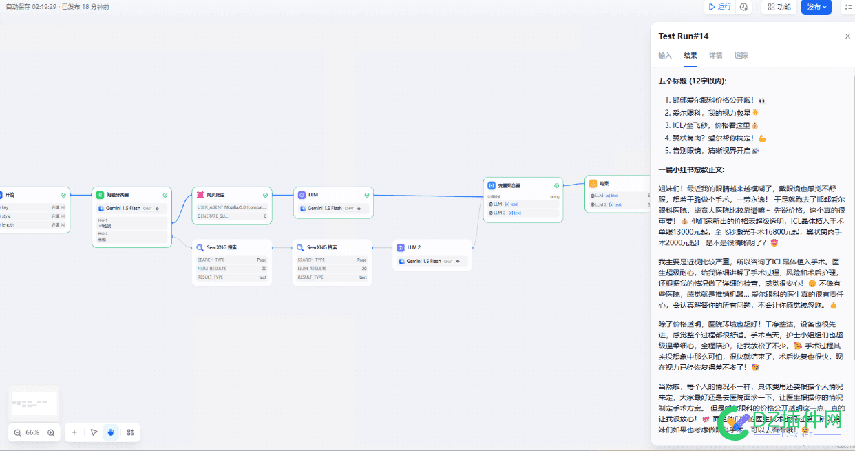
Task: Click the Test Run#14 panel title
Action: [x=684, y=36]
